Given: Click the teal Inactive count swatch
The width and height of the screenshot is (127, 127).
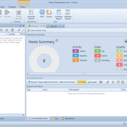Looking at the screenshot, I should [75, 56].
